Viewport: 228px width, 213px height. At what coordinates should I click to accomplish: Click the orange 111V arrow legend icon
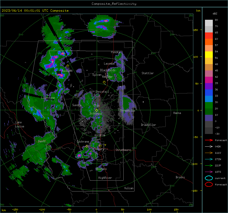tap(209, 153)
